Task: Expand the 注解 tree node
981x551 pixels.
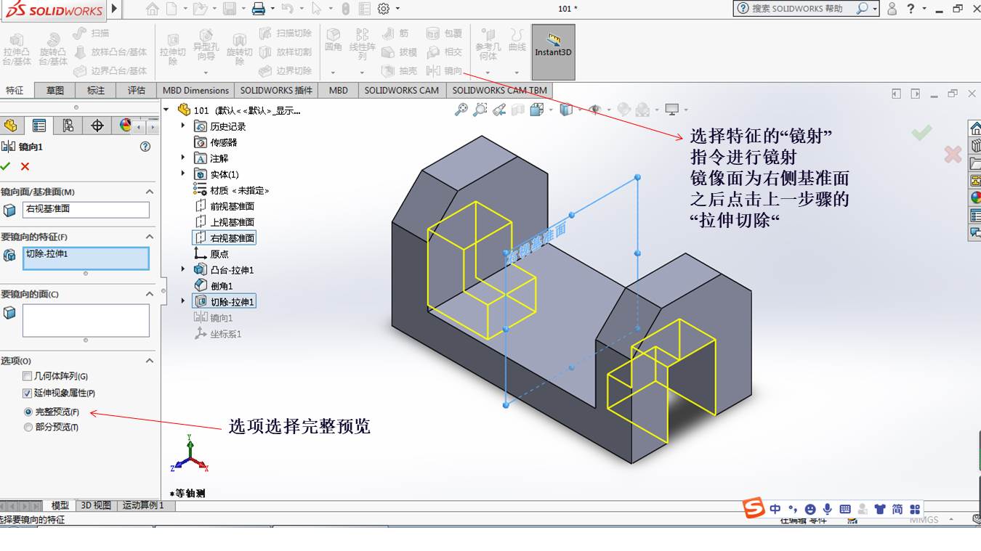Action: [x=183, y=158]
